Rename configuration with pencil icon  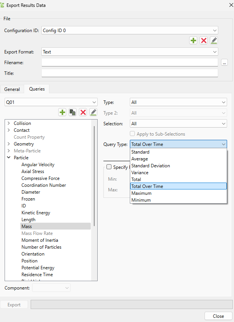[214, 40]
